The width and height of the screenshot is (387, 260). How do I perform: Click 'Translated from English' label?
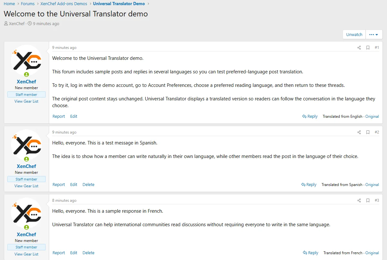[x=342, y=116]
